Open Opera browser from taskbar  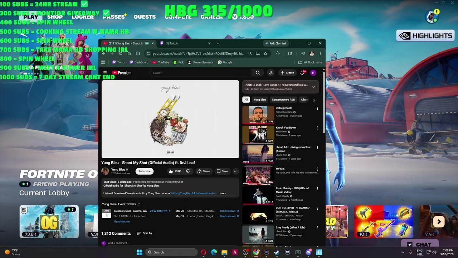pos(203,252)
